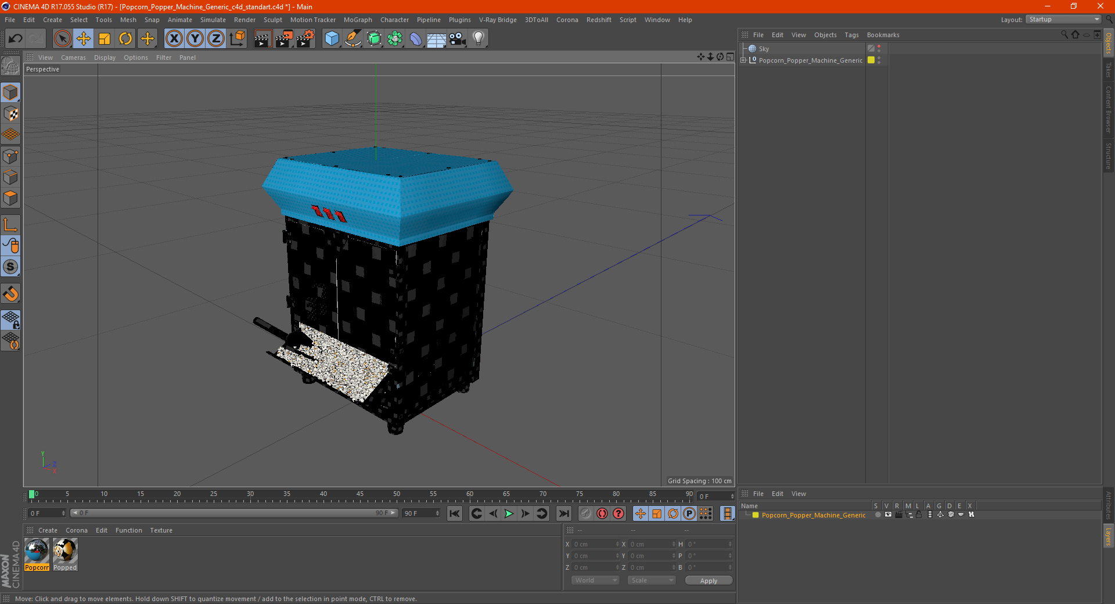The width and height of the screenshot is (1115, 604).
Task: Open the World coordinate dropdown
Action: 595,580
